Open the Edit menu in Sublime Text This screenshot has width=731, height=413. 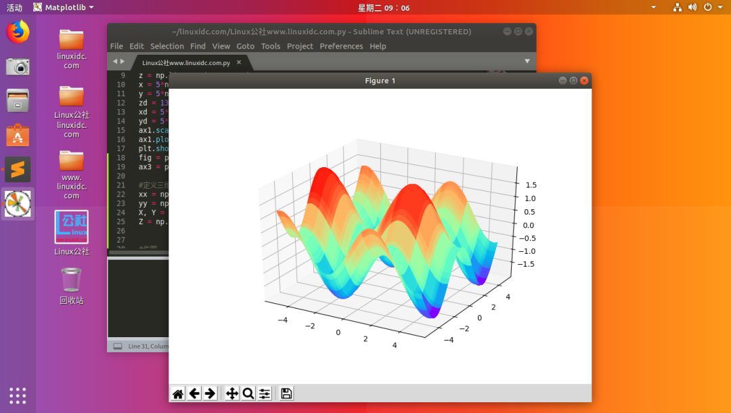pos(137,46)
